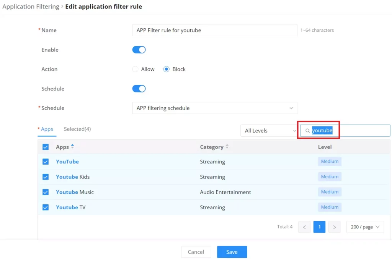The width and height of the screenshot is (392, 259).
Task: Click the search magnifier icon
Action: pos(307,131)
